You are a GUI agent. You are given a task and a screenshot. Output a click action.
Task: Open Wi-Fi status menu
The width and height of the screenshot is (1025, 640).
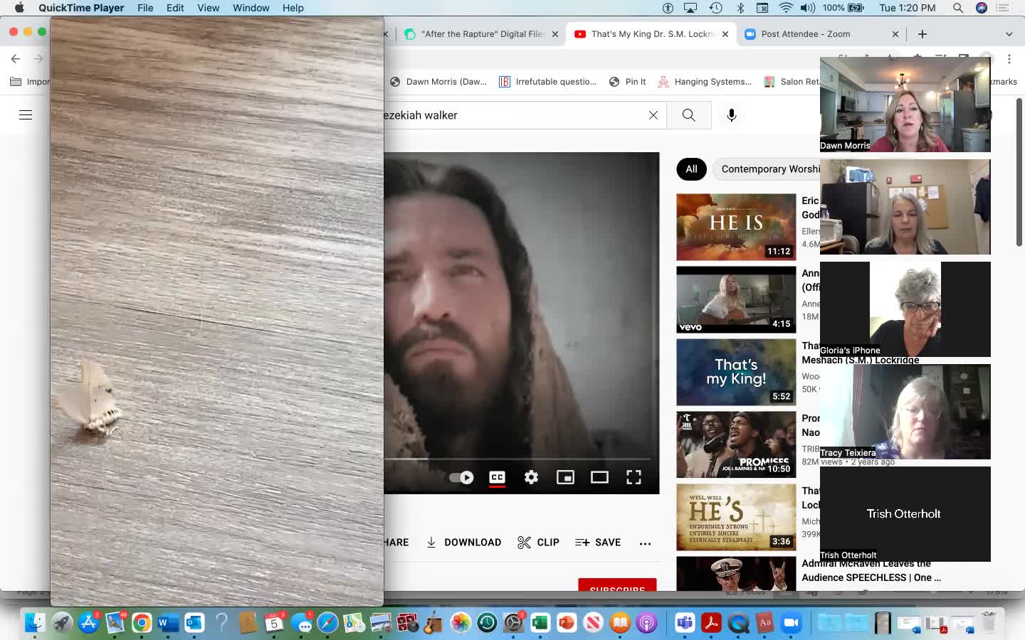pos(786,8)
